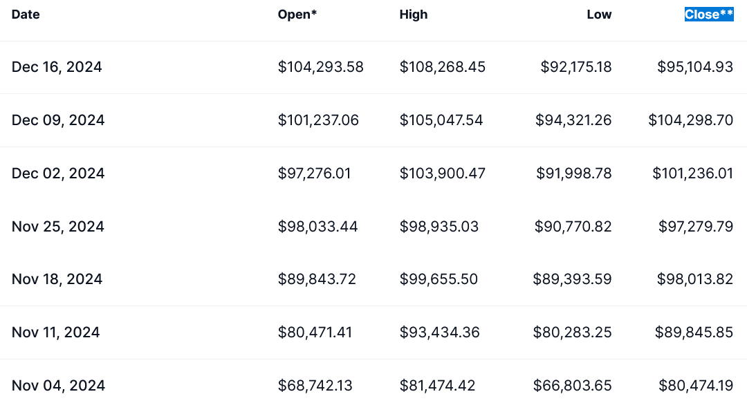Click the $97,279.79 close price
Image resolution: width=747 pixels, height=403 pixels.
point(695,226)
